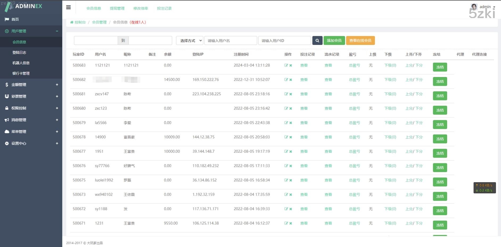Freeze the account of user luolei1992
The image size is (501, 247).
440,182
